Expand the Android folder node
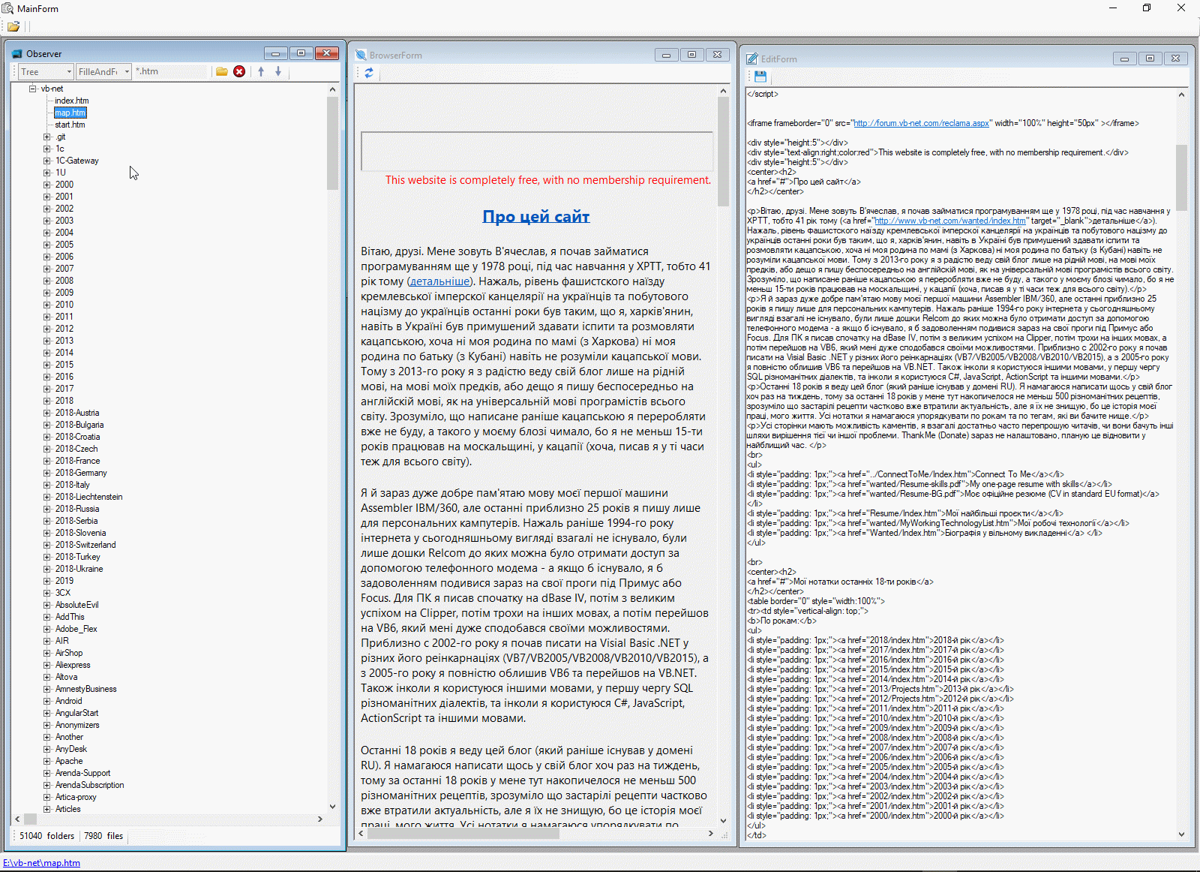Viewport: 1200px width, 872px height. tap(47, 701)
